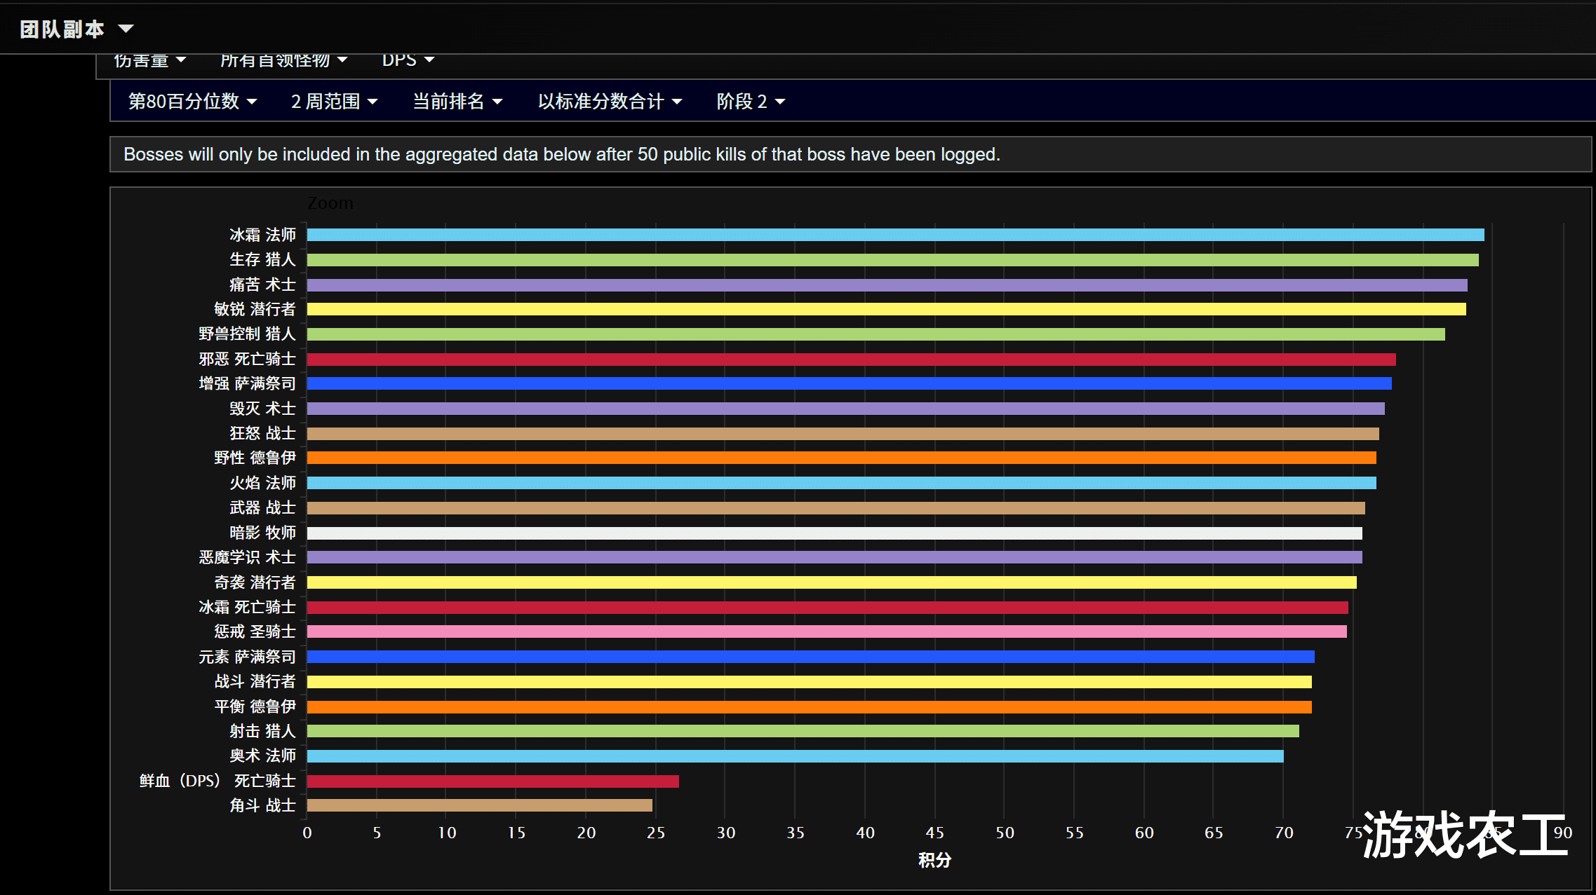Click the 生存 猎人 green bar
The width and height of the screenshot is (1596, 895).
(x=892, y=260)
